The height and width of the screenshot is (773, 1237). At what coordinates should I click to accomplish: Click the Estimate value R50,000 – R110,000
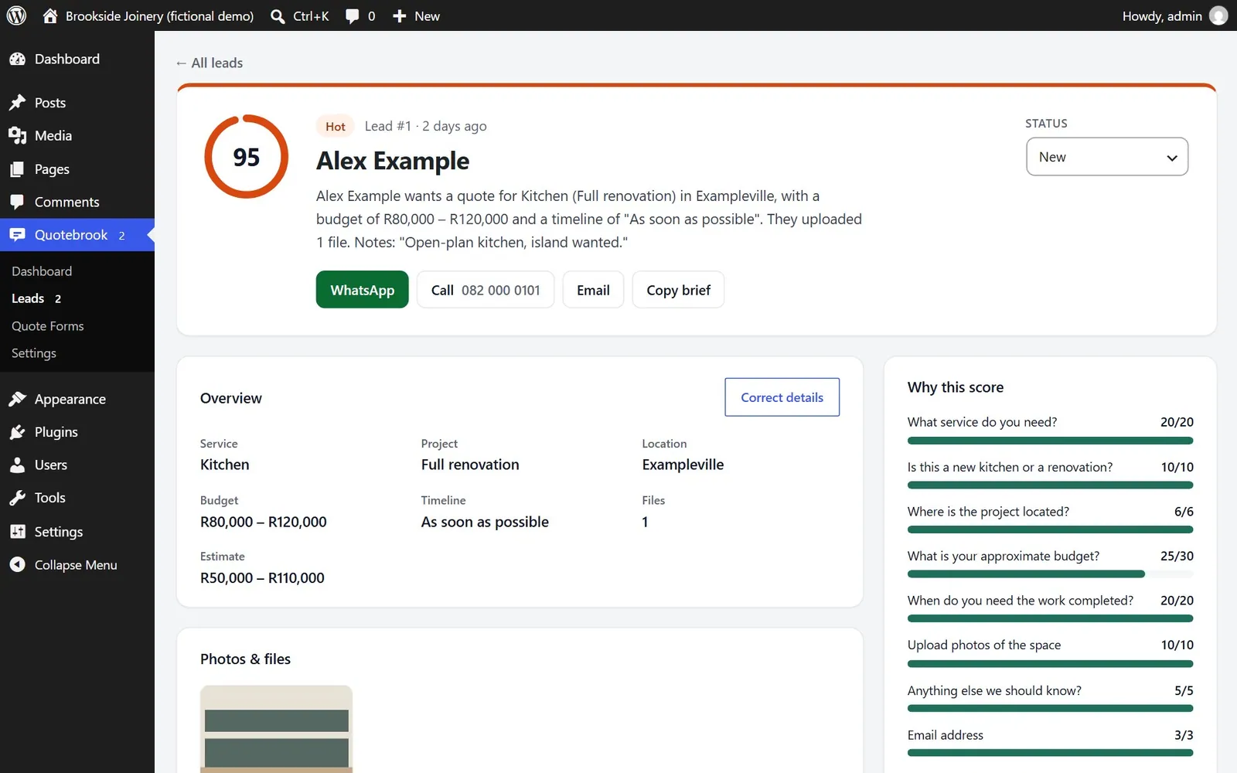click(262, 578)
